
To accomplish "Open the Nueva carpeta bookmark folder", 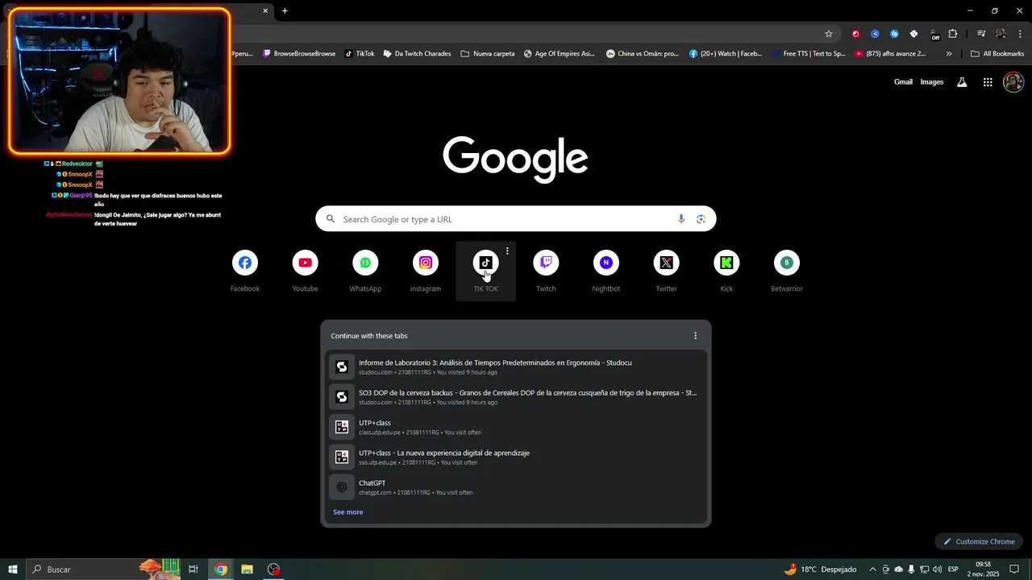I will tap(488, 54).
